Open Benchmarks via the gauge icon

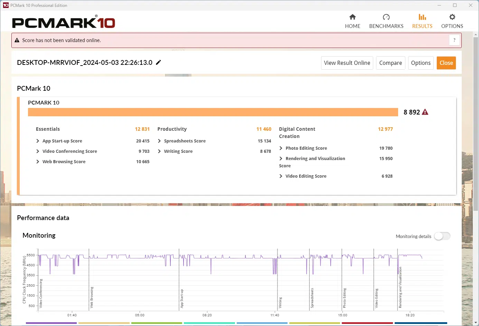386,17
